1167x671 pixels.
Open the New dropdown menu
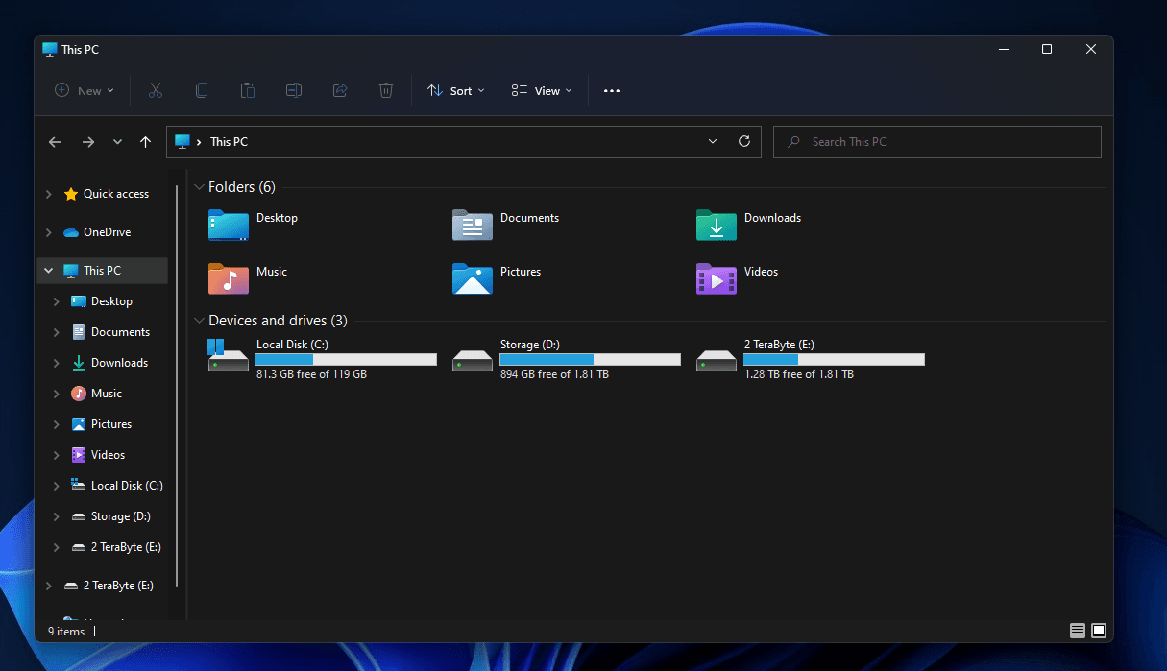[85, 90]
